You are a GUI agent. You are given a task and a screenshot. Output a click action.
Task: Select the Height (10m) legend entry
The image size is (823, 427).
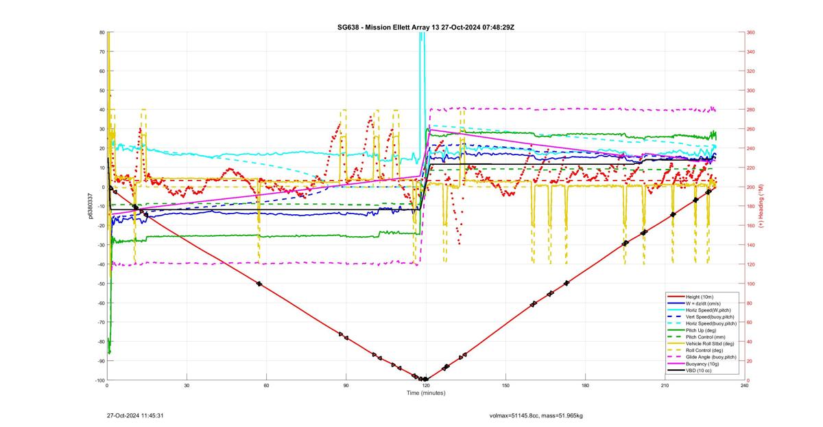[x=700, y=297]
